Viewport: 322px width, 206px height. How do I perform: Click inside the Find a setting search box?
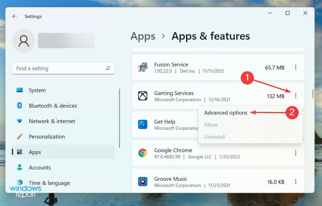(63, 68)
